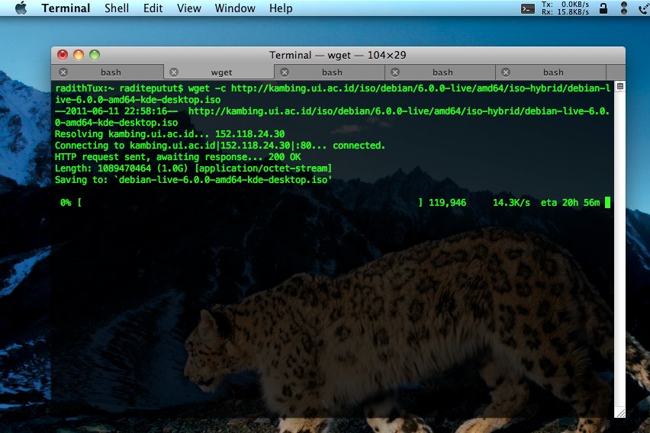
Task: Click window title 'Terminal — wget — 104×29'
Action: click(x=337, y=55)
